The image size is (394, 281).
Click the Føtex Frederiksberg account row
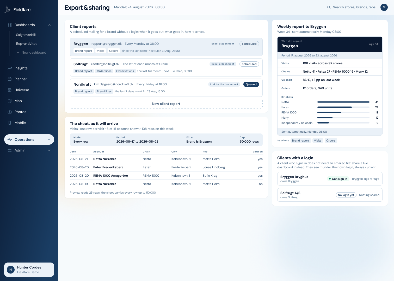click(x=166, y=167)
